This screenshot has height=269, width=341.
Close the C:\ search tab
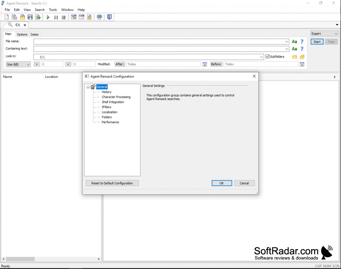pos(25,25)
